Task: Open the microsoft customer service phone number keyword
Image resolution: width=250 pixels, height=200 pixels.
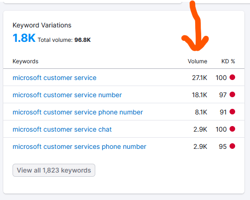Action: tap(78, 112)
